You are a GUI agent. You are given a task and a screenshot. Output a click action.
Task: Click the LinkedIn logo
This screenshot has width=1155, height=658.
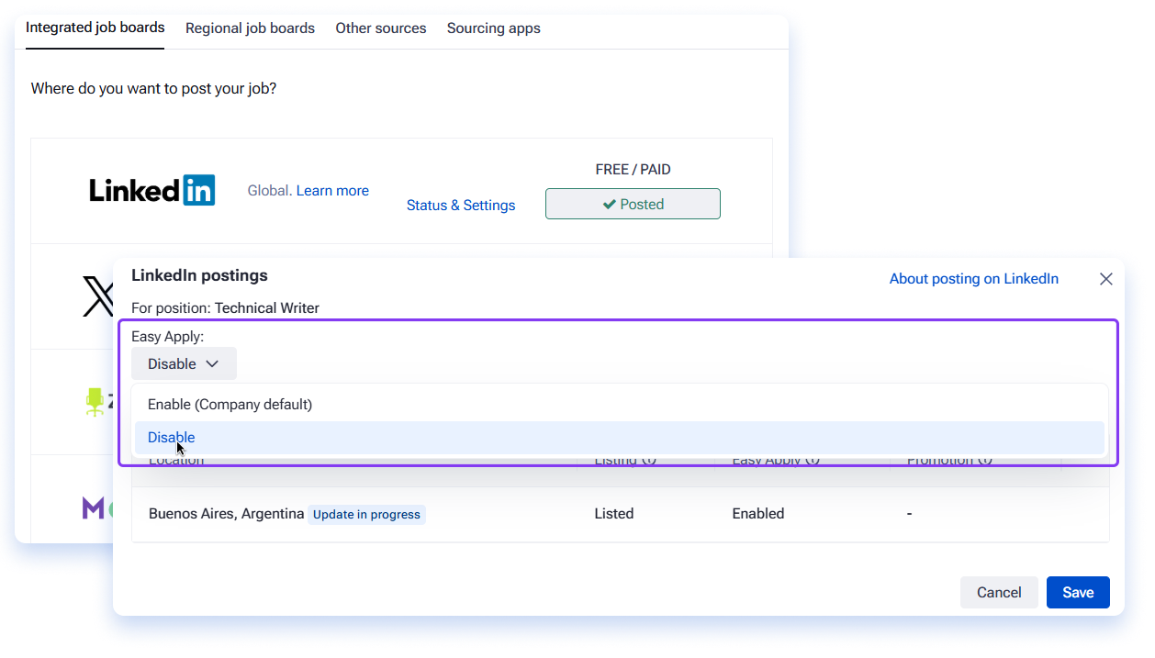point(152,190)
